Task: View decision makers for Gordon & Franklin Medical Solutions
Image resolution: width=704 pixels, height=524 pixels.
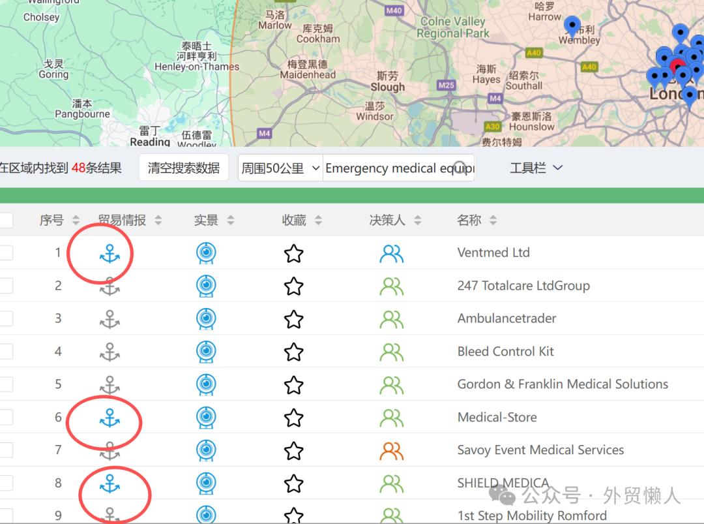Action: [392, 385]
